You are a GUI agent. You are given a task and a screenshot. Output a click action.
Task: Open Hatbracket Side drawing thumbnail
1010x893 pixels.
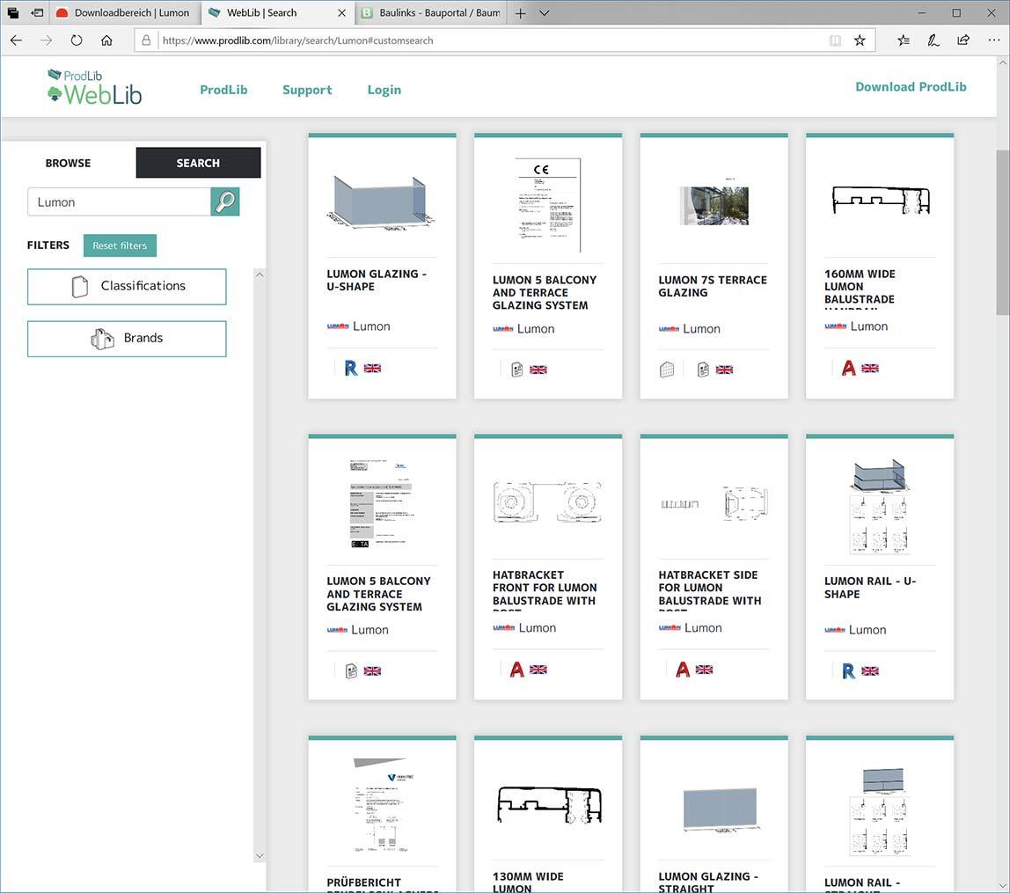714,503
